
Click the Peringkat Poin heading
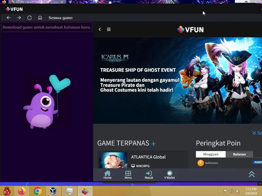[x=218, y=143]
